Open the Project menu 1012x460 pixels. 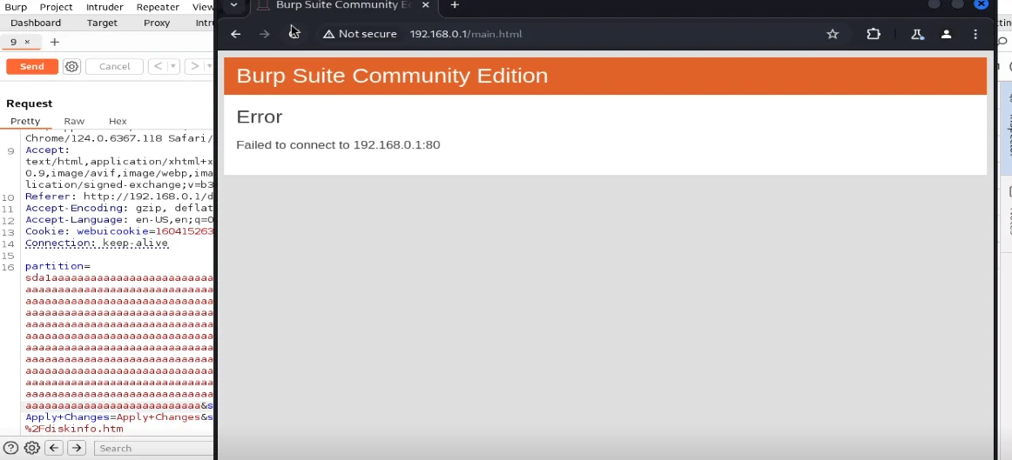[56, 7]
